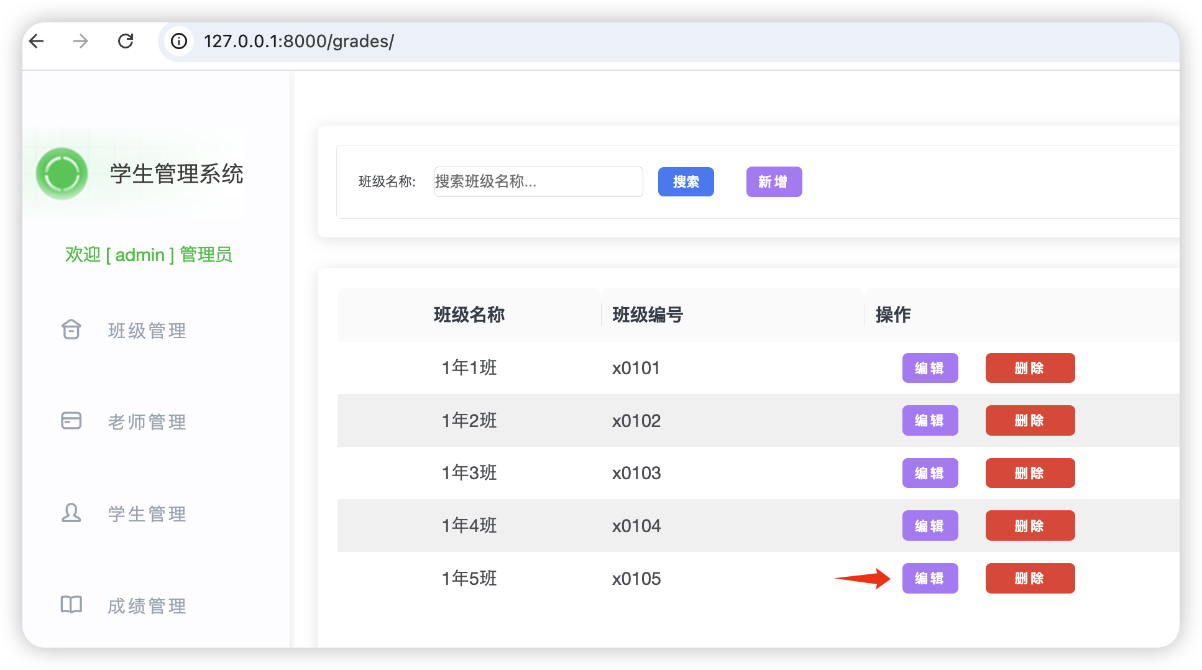Open 班级管理 in the sidebar
Image resolution: width=1202 pixels, height=670 pixels.
point(147,331)
